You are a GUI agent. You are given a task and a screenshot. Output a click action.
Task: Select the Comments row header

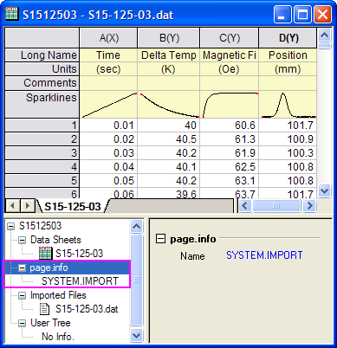pos(42,83)
